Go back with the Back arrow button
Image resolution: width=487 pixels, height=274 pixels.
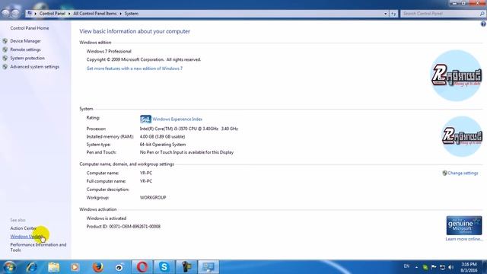tap(5, 14)
